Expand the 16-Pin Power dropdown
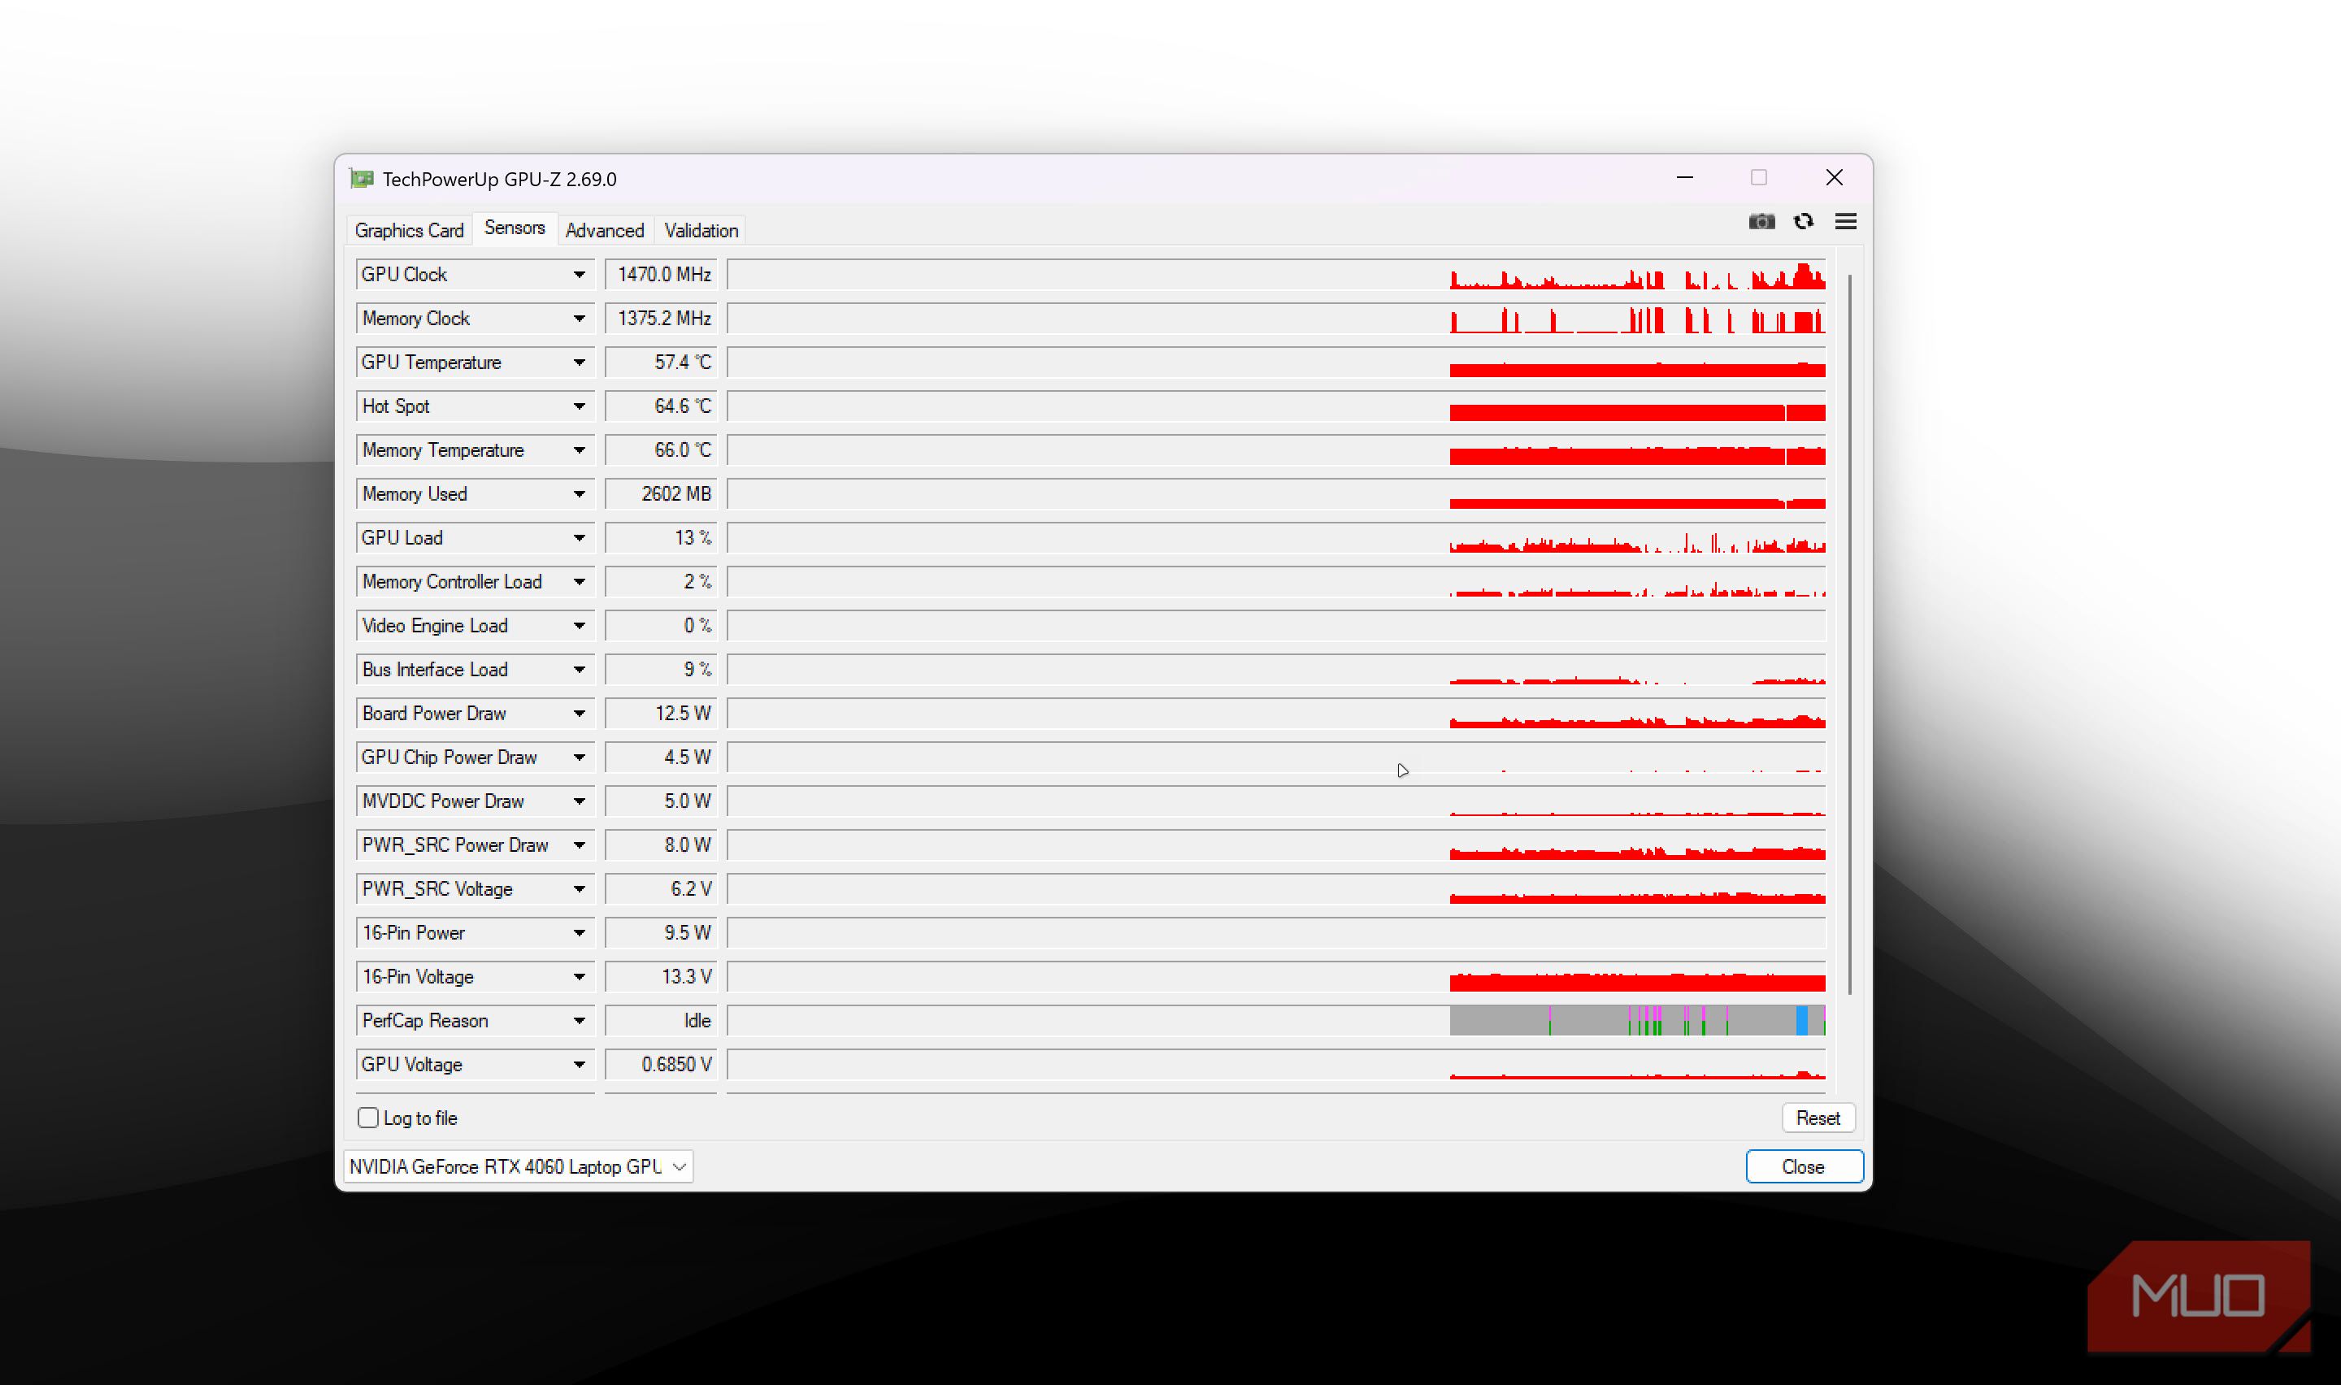This screenshot has width=2341, height=1385. pos(579,932)
